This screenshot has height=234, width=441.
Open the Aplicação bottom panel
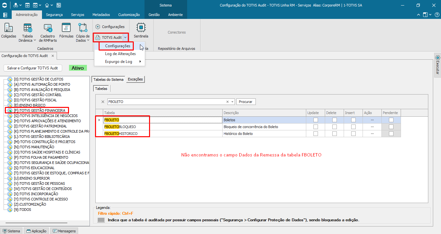pyautogui.click(x=36, y=231)
